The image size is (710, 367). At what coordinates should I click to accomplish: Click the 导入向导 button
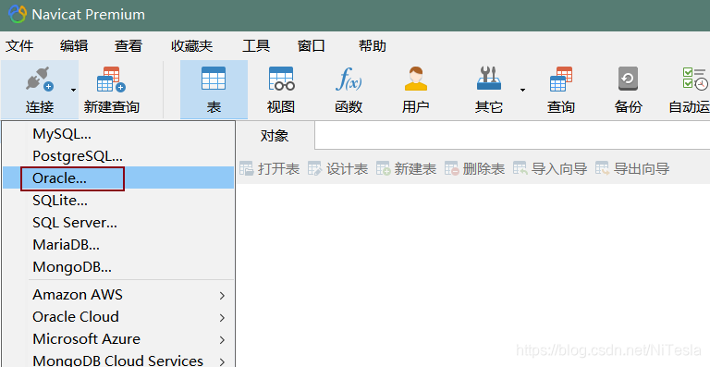click(550, 169)
